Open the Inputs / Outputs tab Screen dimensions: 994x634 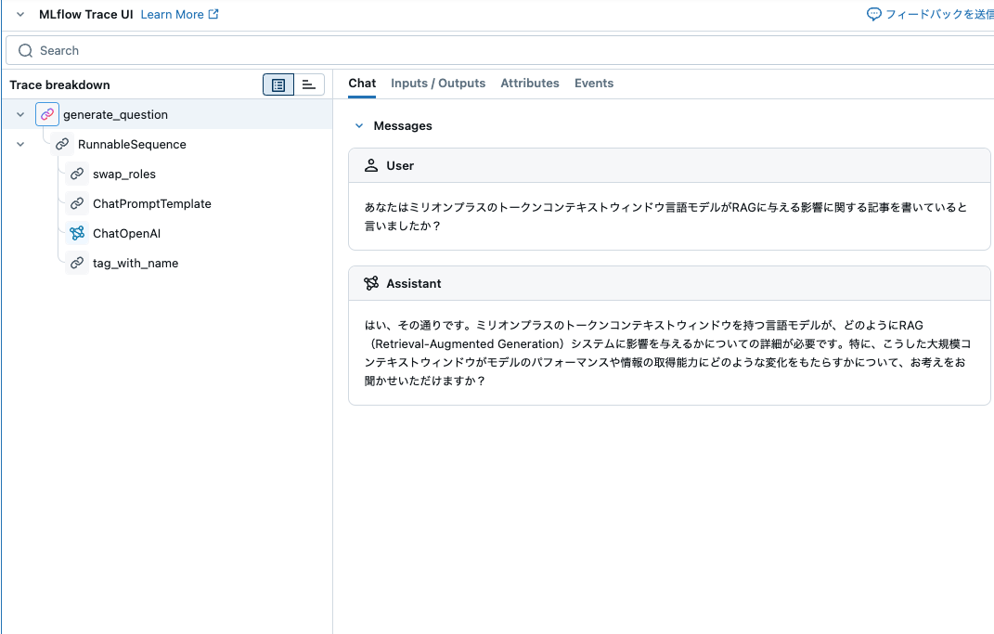pyautogui.click(x=438, y=83)
